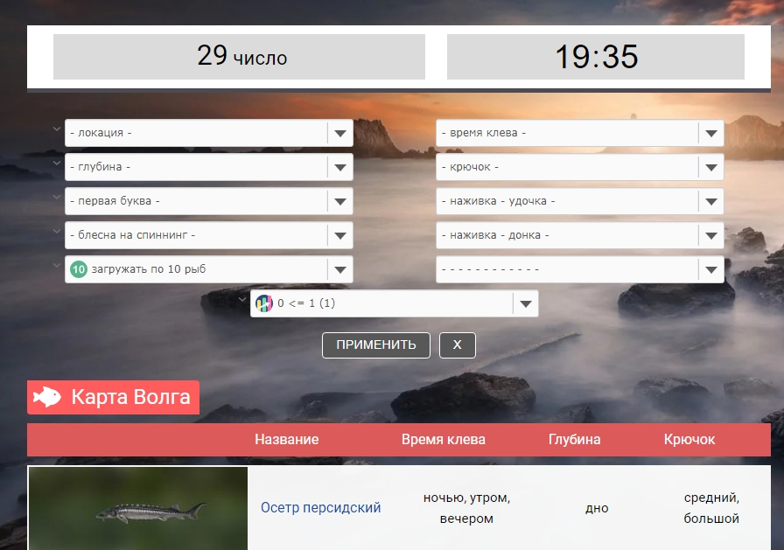Sort by Название column header
Viewport: 784px width, 550px height.
pyautogui.click(x=286, y=439)
